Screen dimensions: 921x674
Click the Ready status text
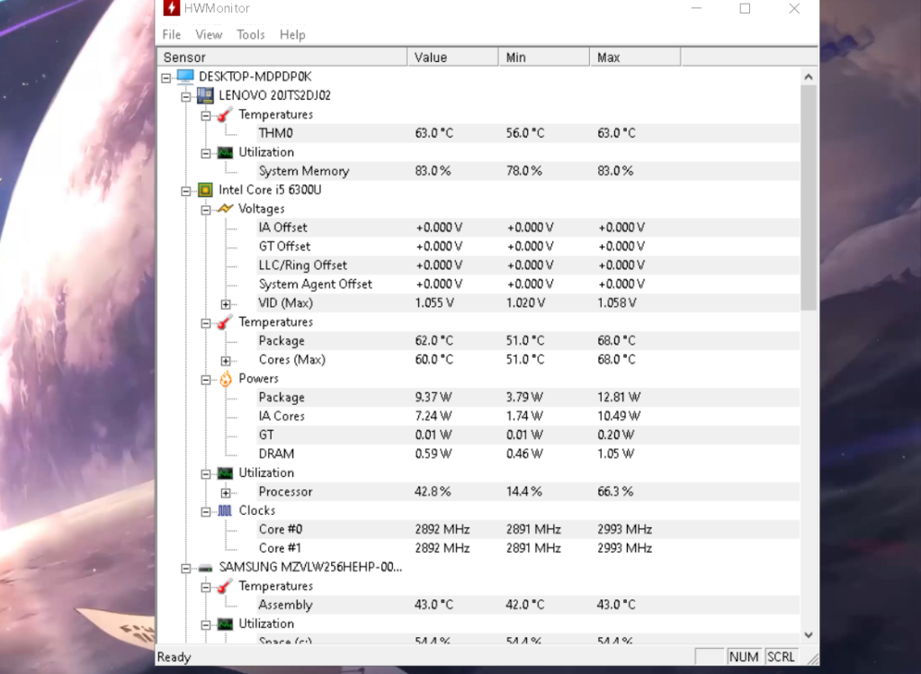coord(174,657)
